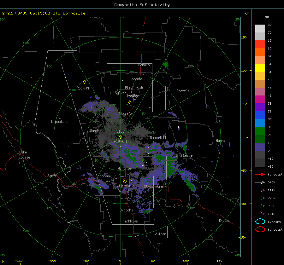Click the Brooks city label
This screenshot has height=265, width=284.
pos(224,221)
